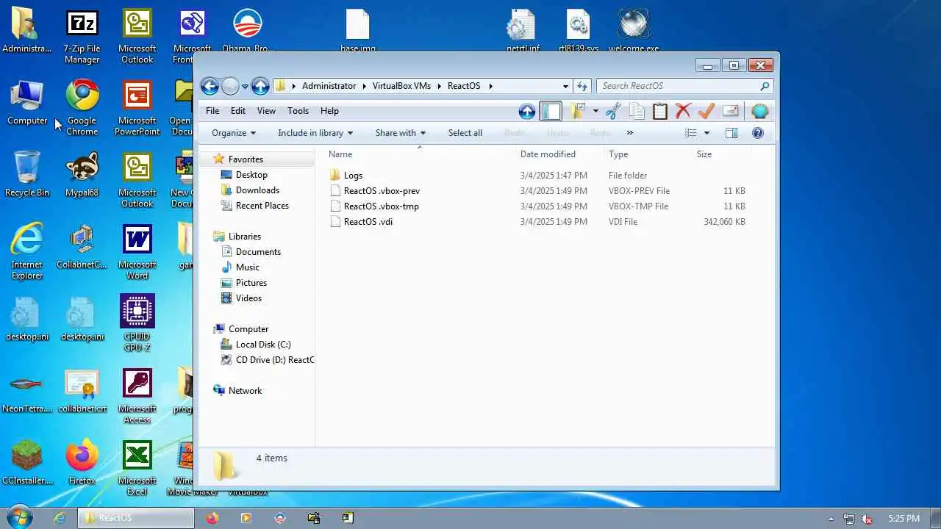This screenshot has height=529, width=941.
Task: Click the Google Chrome desktop icon
Action: tap(82, 107)
